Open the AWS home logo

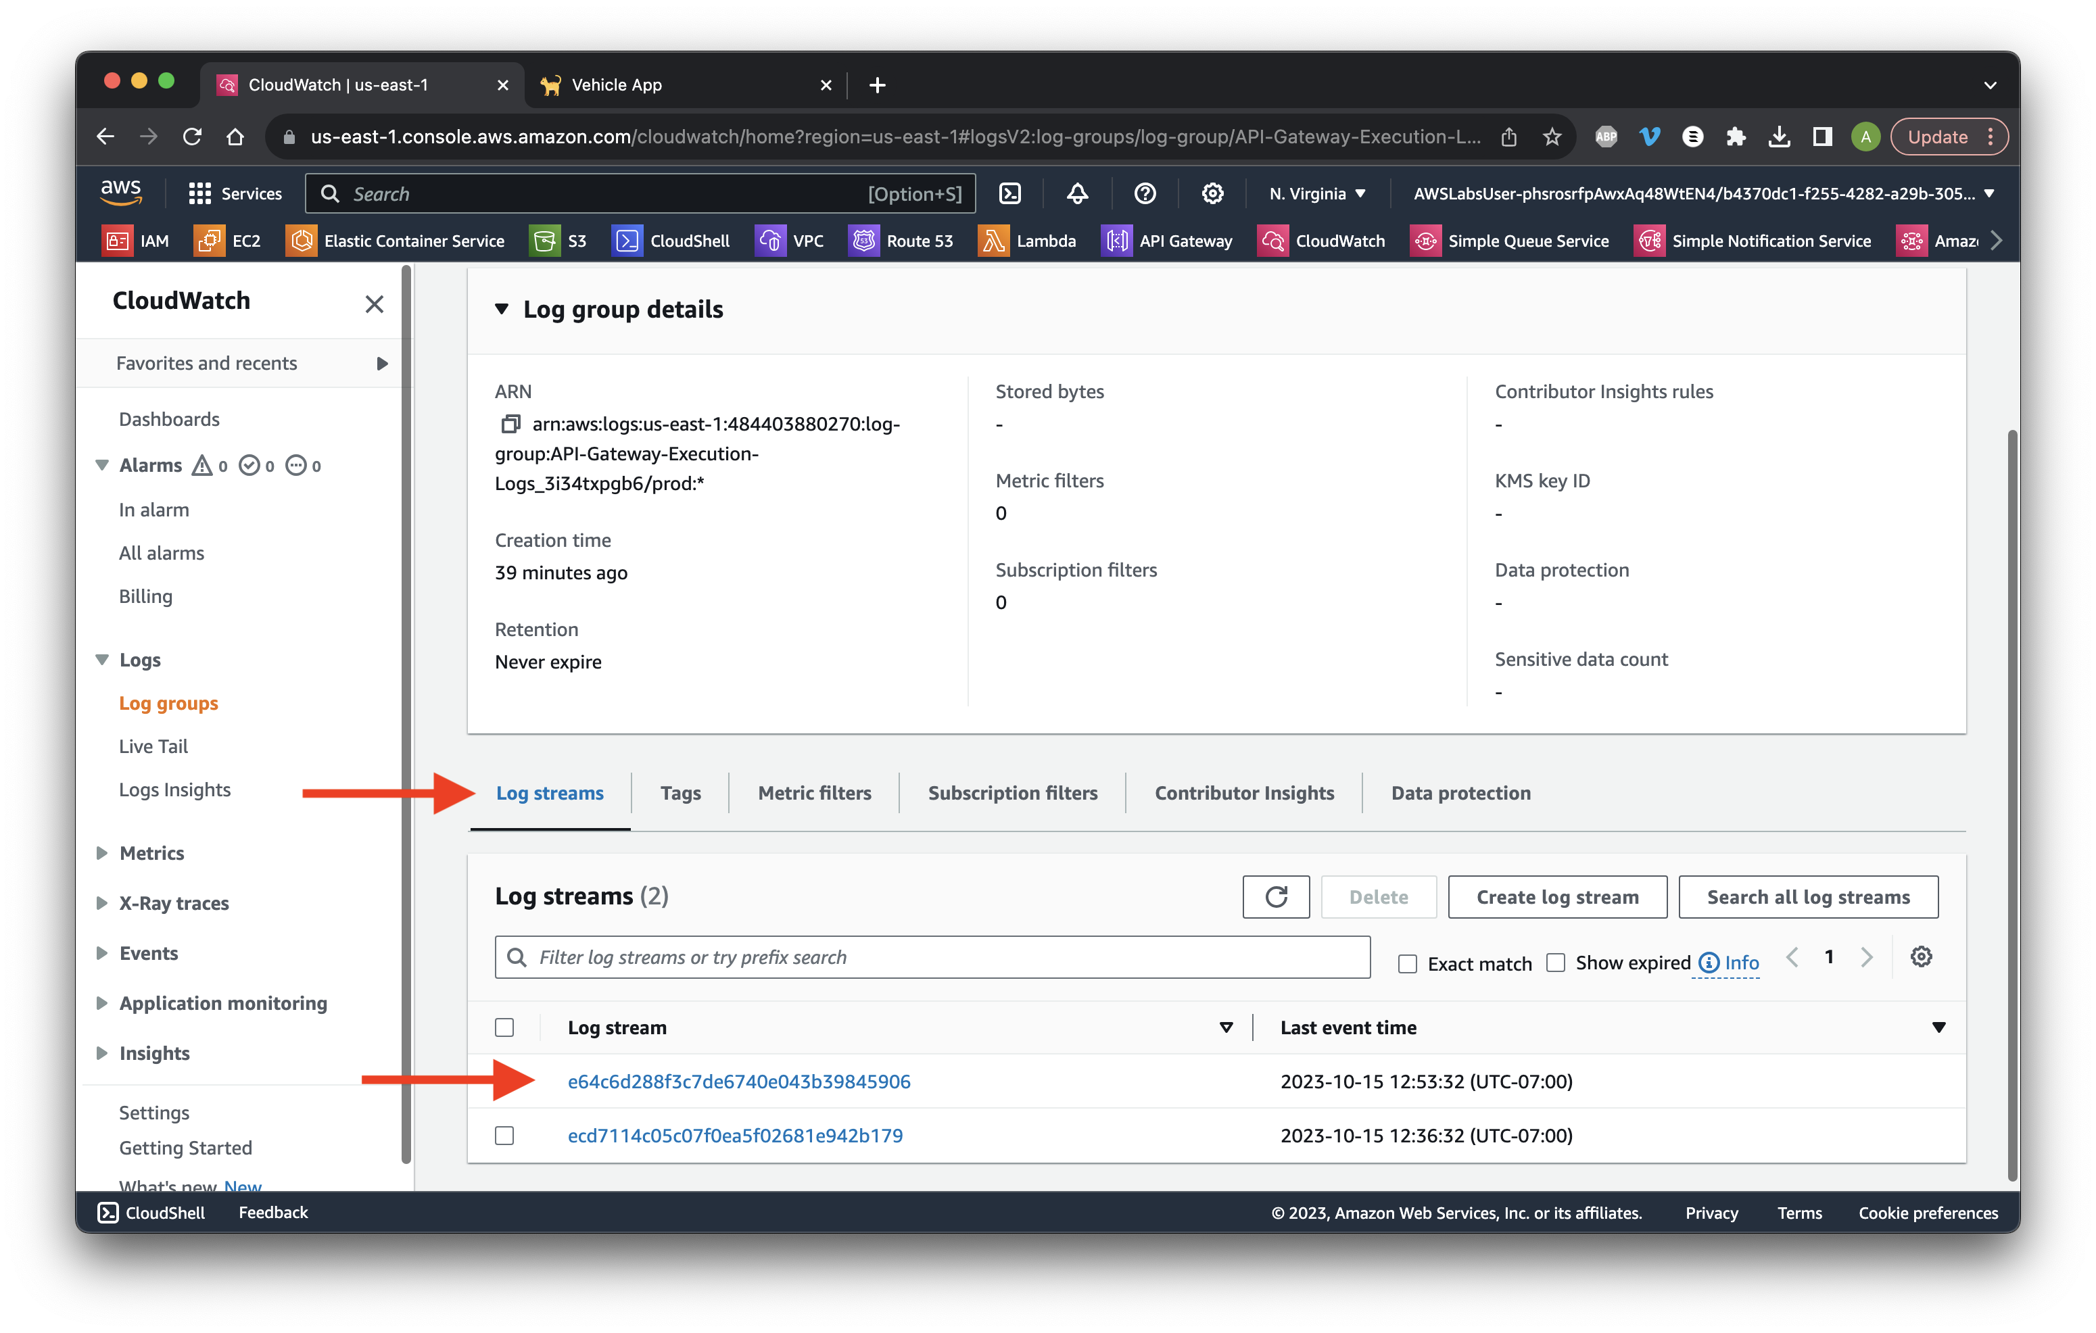pyautogui.click(x=120, y=192)
